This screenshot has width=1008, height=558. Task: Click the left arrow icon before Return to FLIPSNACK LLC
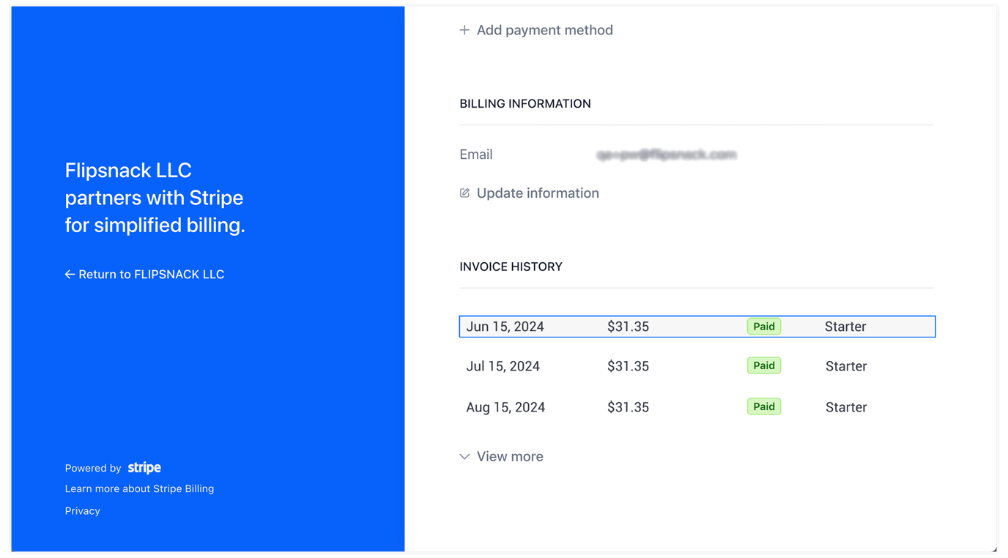(x=70, y=274)
